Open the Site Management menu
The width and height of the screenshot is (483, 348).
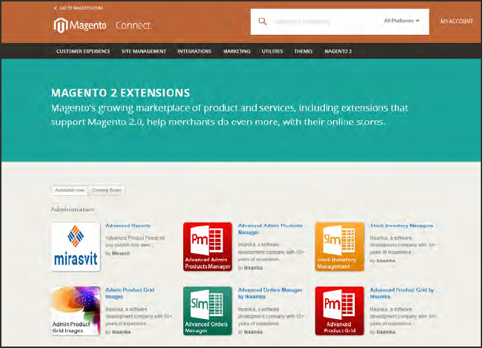[x=143, y=51]
